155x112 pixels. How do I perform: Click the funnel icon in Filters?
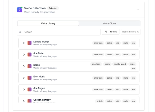(106, 32)
